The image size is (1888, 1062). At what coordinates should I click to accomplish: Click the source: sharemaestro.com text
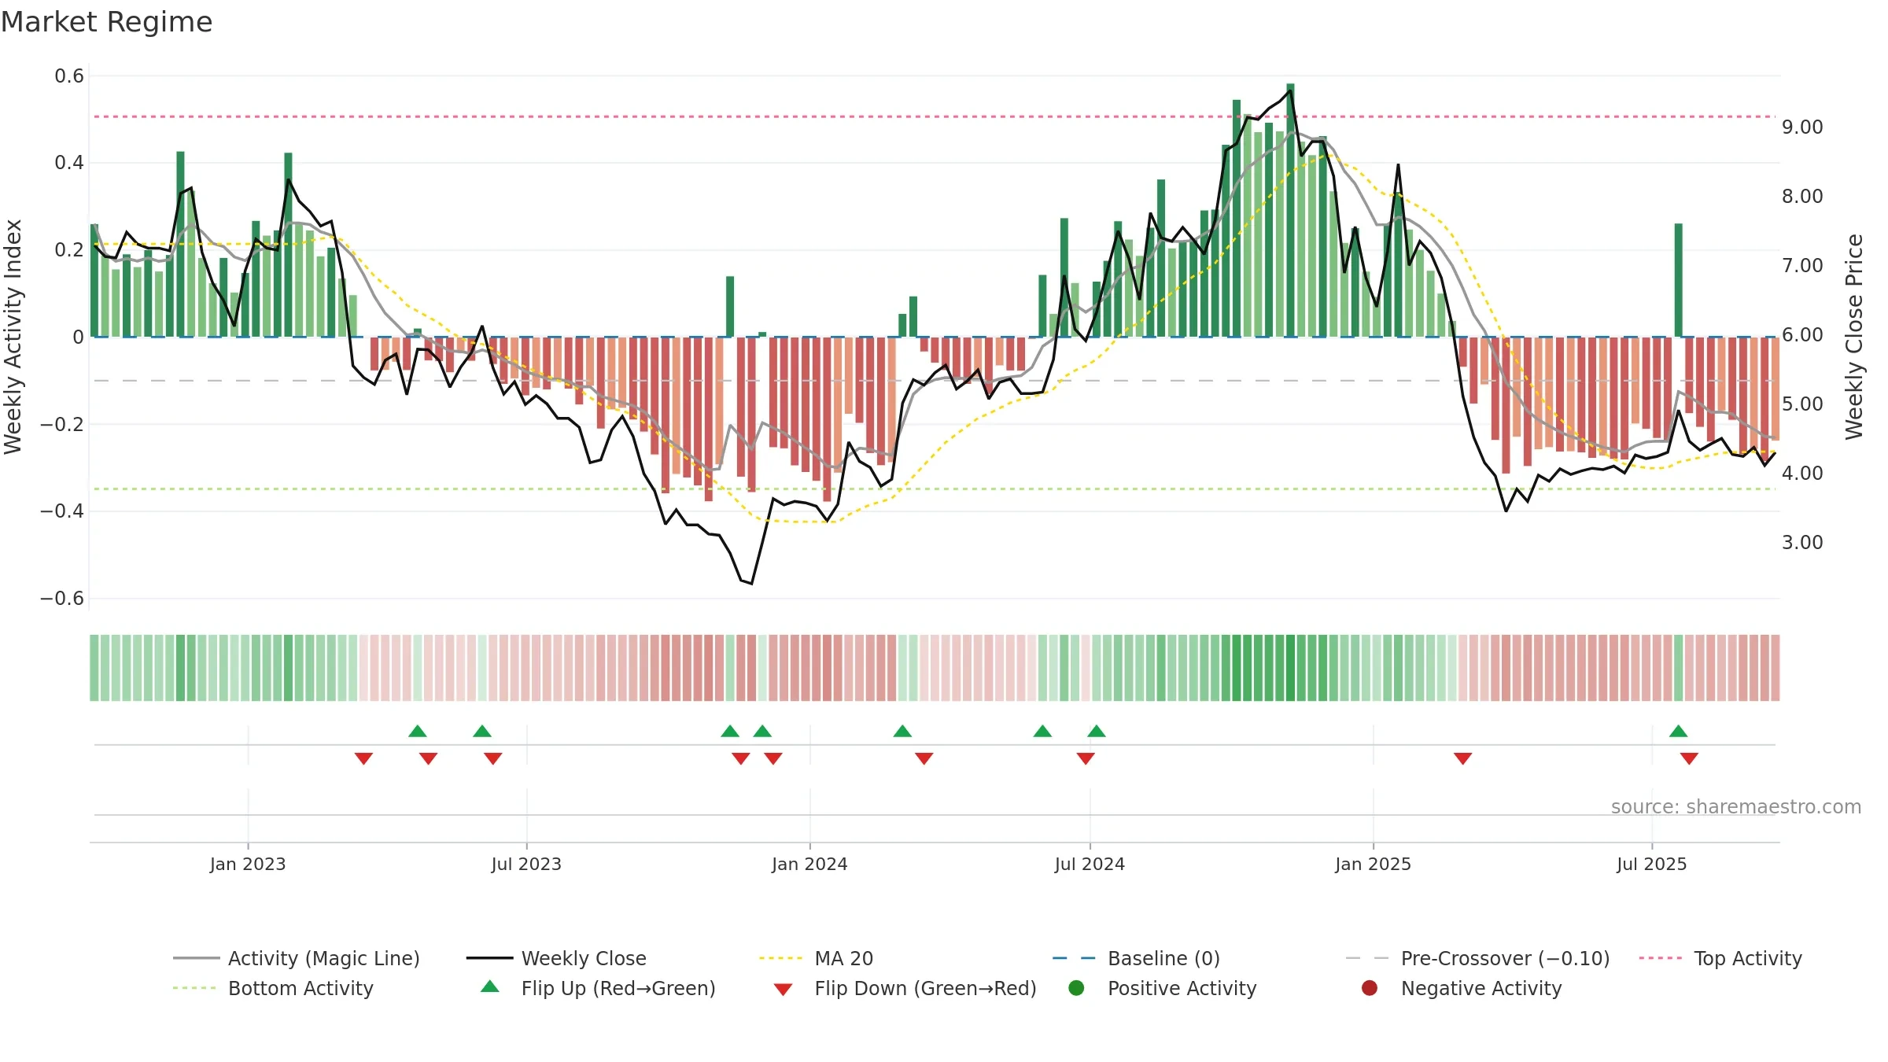[1736, 806]
